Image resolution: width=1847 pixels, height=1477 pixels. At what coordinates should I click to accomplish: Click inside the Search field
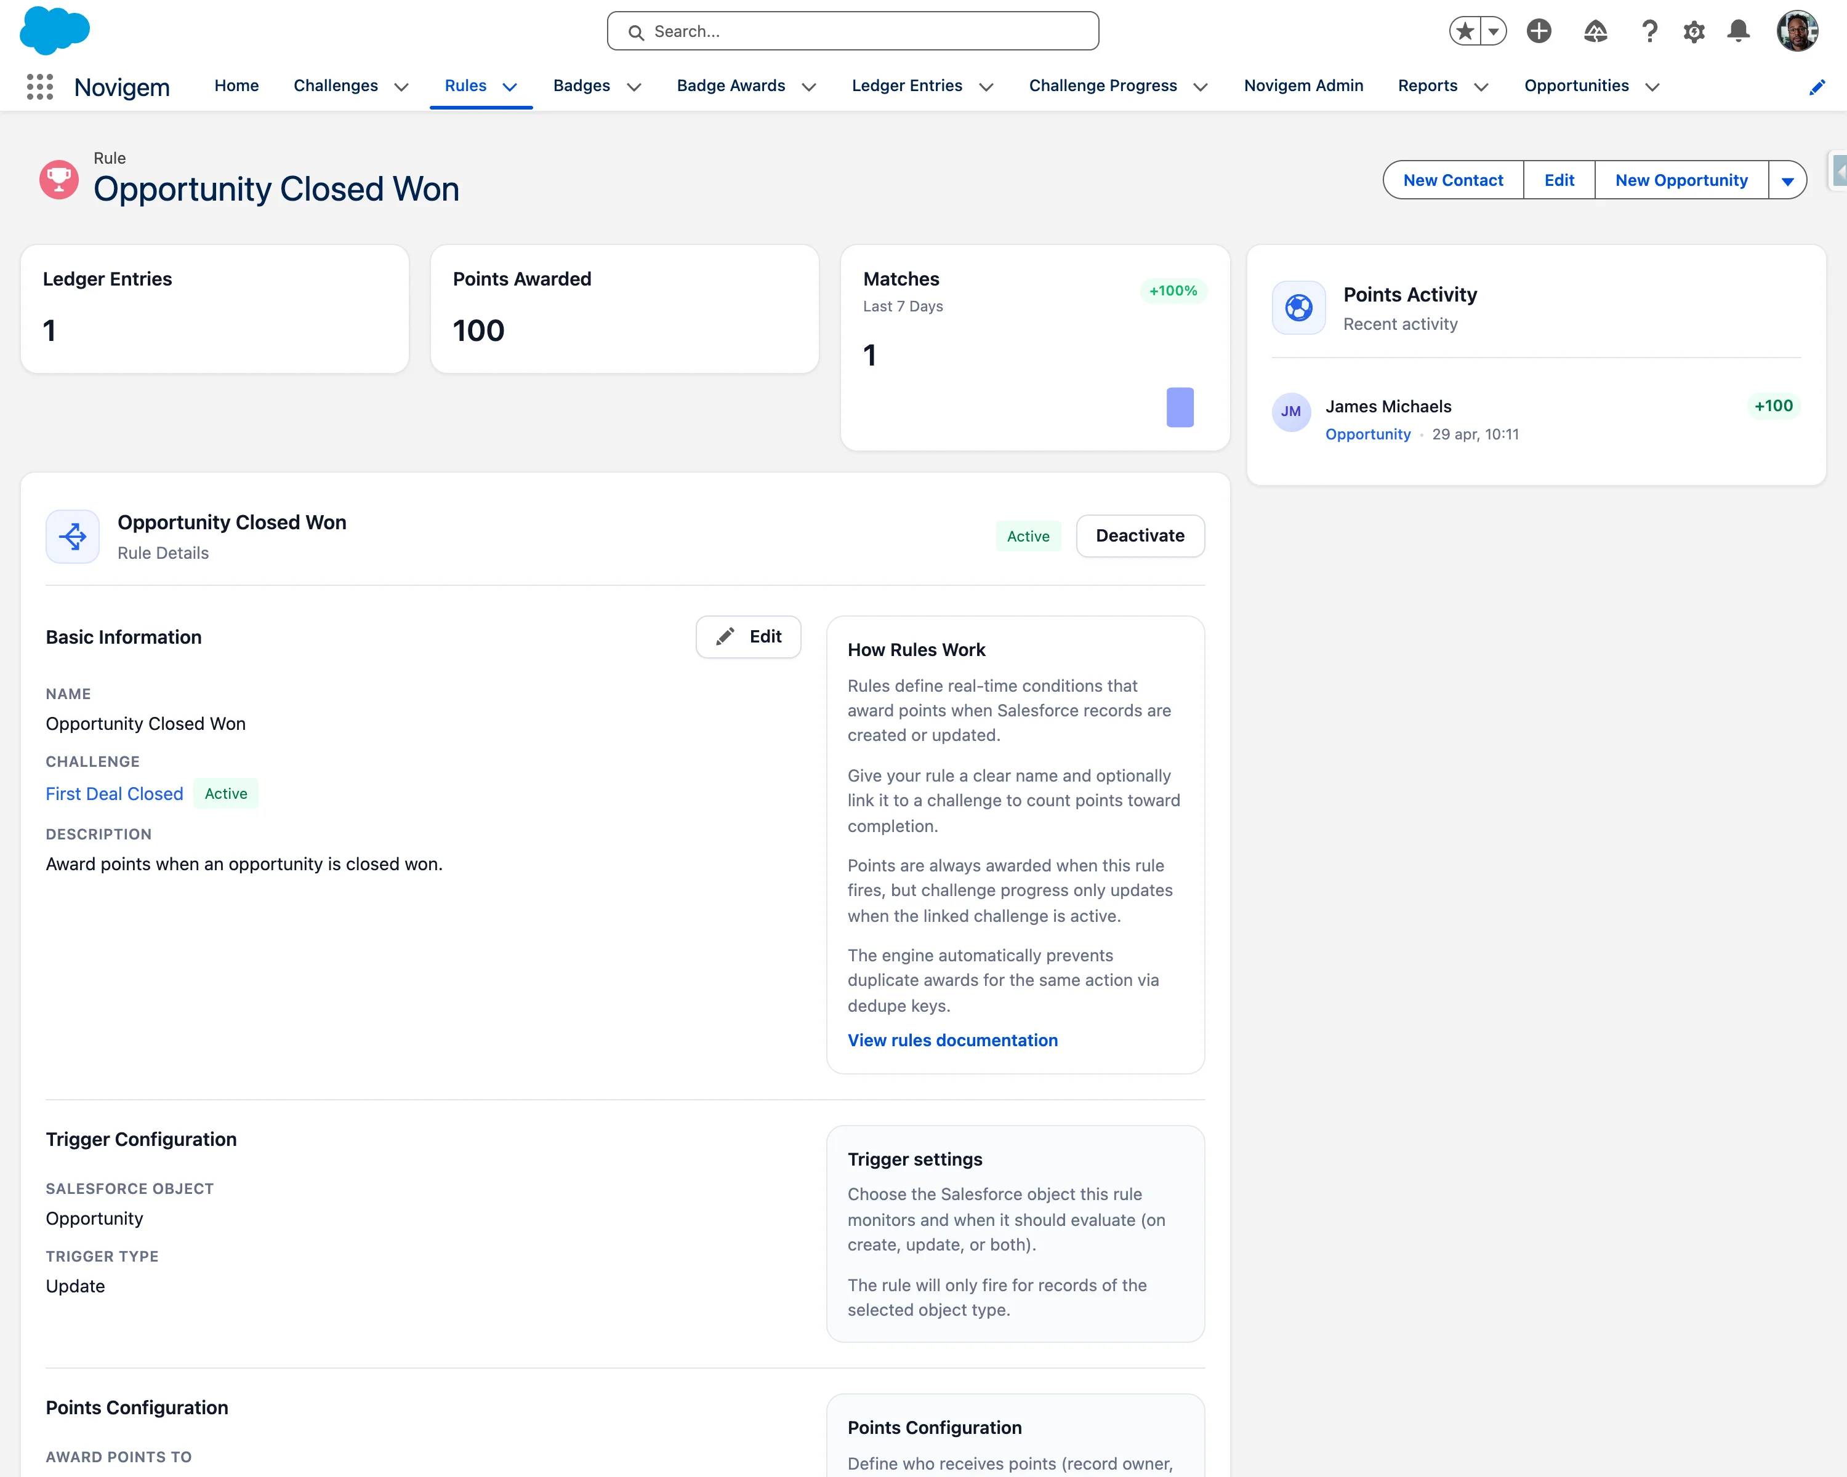click(853, 31)
